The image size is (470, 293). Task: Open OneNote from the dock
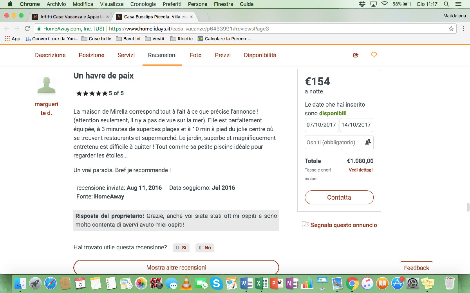point(292,283)
